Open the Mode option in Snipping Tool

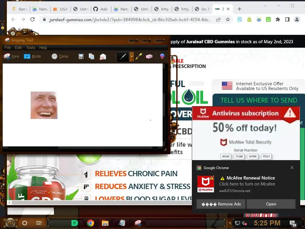click(32, 56)
